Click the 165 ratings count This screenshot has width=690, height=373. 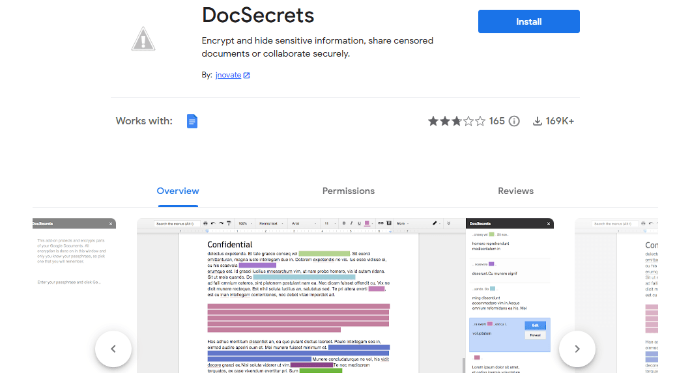pos(497,121)
